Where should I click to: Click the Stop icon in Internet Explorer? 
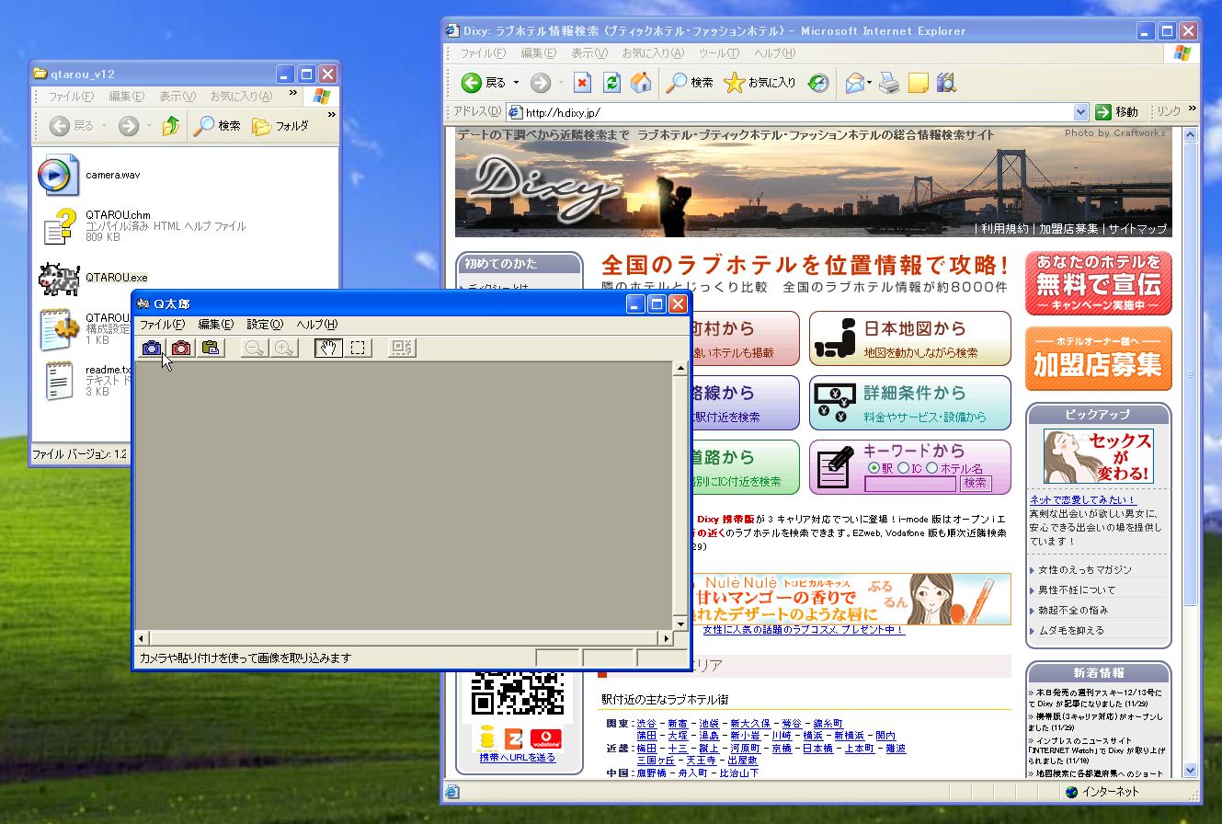point(582,83)
